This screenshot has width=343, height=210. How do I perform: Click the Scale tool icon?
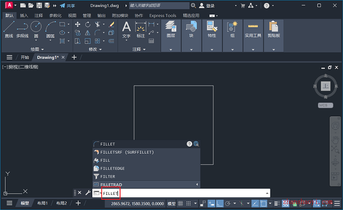point(88,41)
